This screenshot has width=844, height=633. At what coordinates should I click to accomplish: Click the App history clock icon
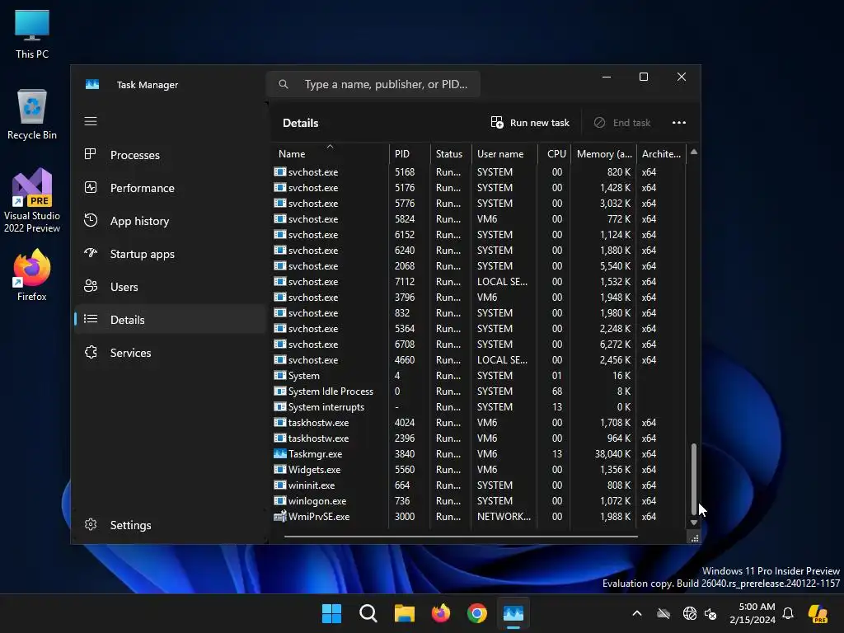pyautogui.click(x=91, y=220)
